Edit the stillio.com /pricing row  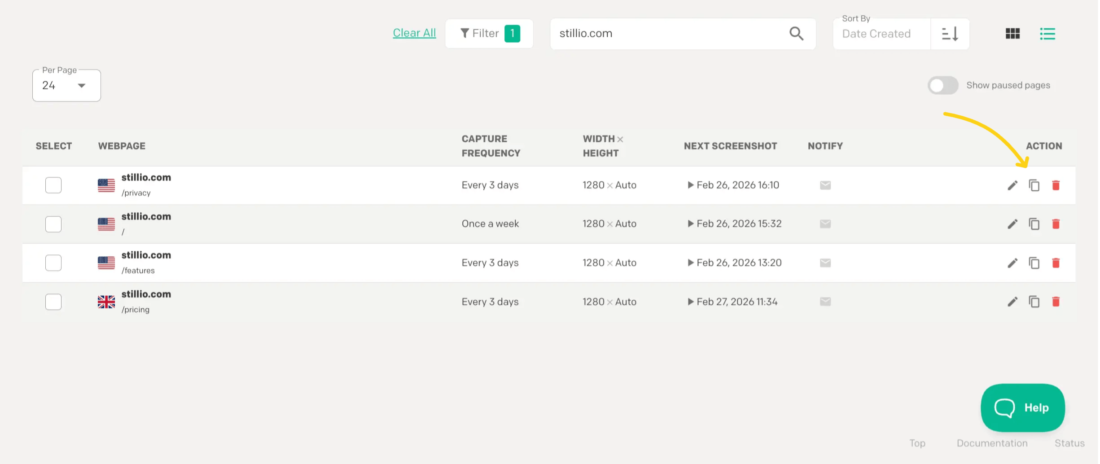(x=1012, y=301)
